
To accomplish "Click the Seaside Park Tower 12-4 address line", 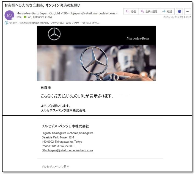I will click(x=58, y=137).
